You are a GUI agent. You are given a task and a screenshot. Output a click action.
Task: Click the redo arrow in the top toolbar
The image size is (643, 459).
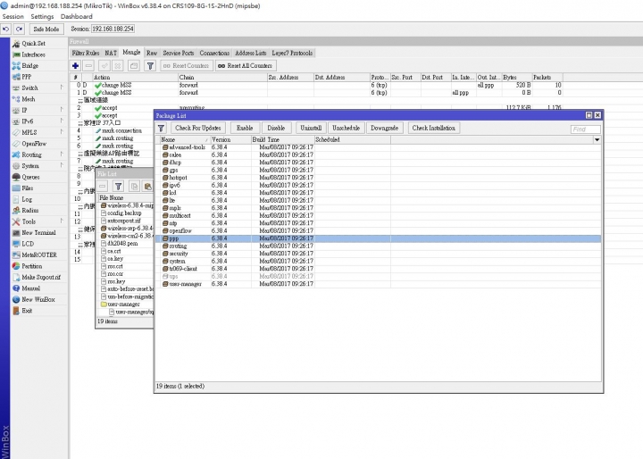(x=19, y=29)
